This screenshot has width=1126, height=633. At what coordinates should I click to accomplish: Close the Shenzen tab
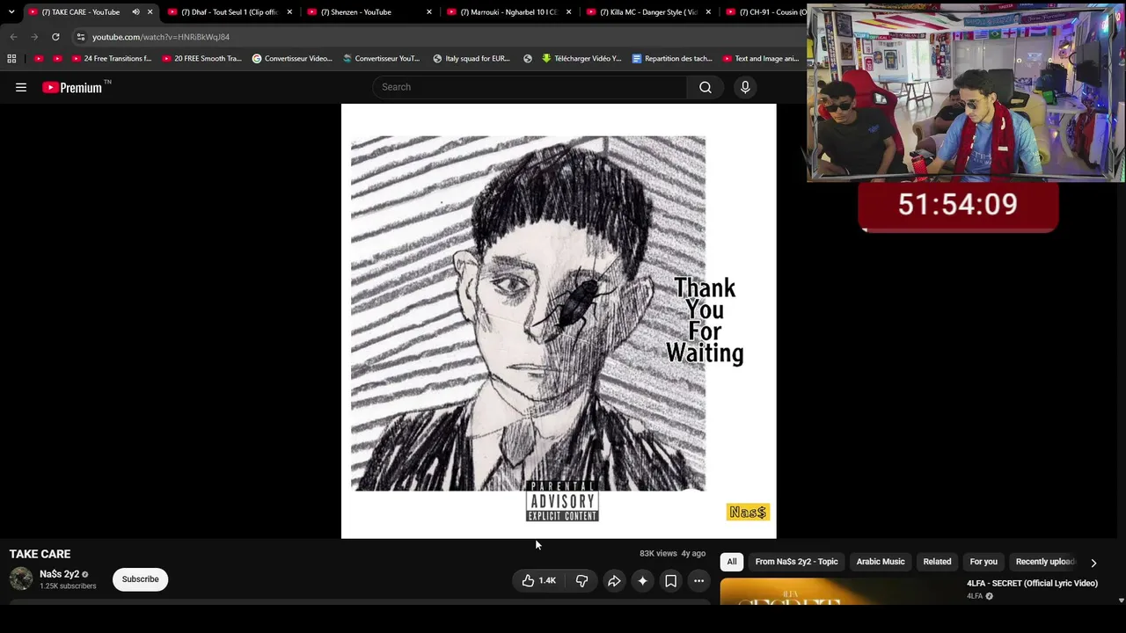click(x=429, y=12)
